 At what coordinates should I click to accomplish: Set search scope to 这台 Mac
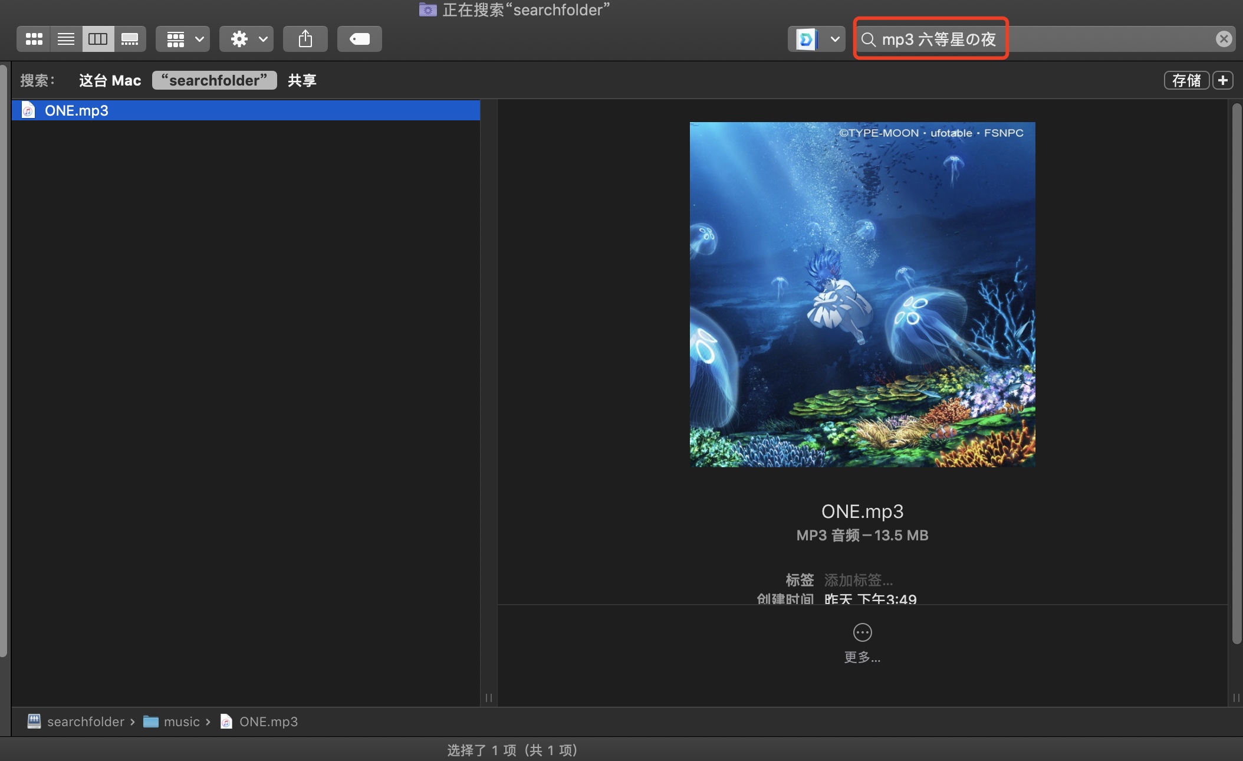coord(110,80)
